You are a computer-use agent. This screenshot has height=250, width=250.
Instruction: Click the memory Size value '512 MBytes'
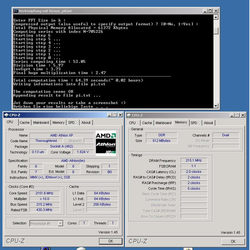162,141
